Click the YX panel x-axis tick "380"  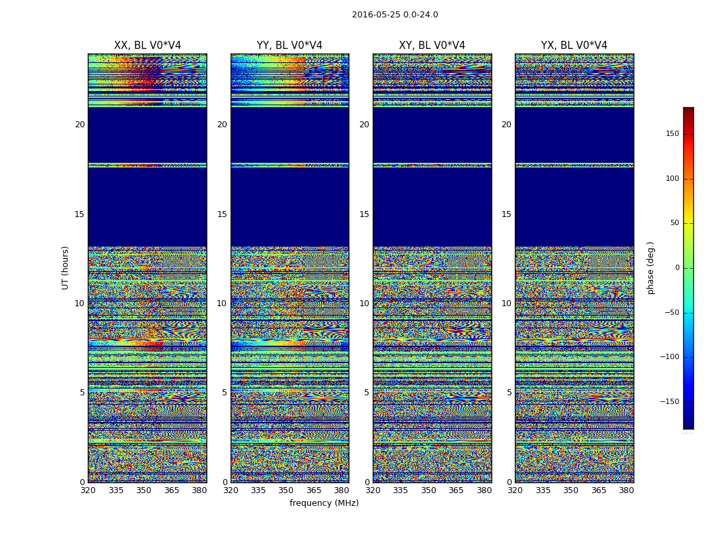(x=626, y=490)
